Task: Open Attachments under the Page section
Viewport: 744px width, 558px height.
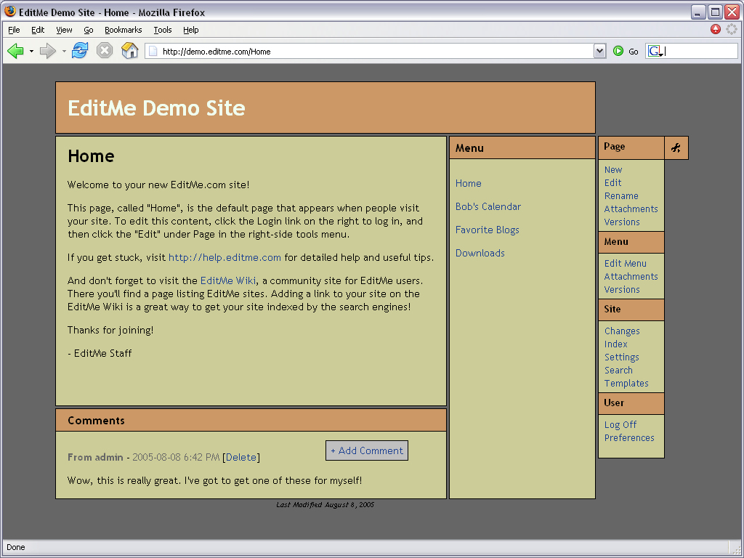Action: point(631,209)
